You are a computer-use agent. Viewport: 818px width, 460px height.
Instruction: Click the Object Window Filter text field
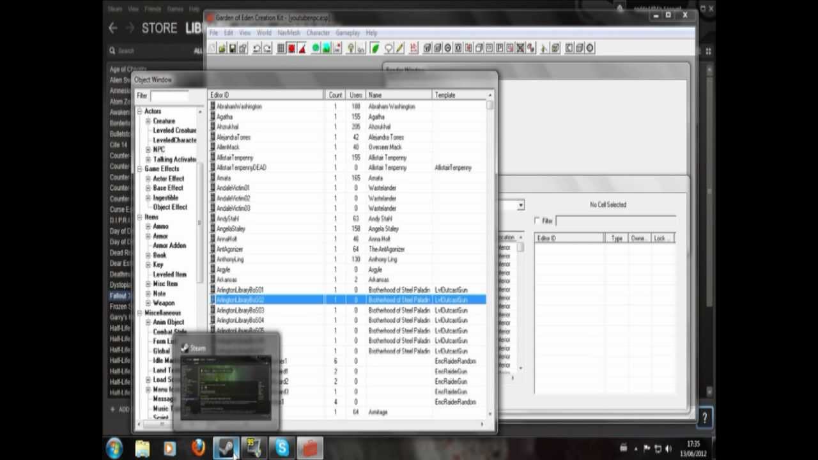[170, 96]
